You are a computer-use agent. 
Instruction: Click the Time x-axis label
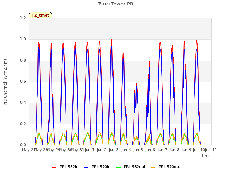click(x=206, y=156)
